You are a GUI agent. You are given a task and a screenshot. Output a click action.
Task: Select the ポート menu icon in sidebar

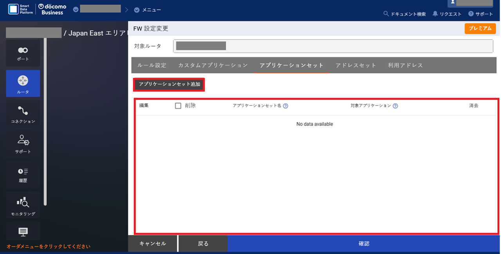[x=23, y=50]
